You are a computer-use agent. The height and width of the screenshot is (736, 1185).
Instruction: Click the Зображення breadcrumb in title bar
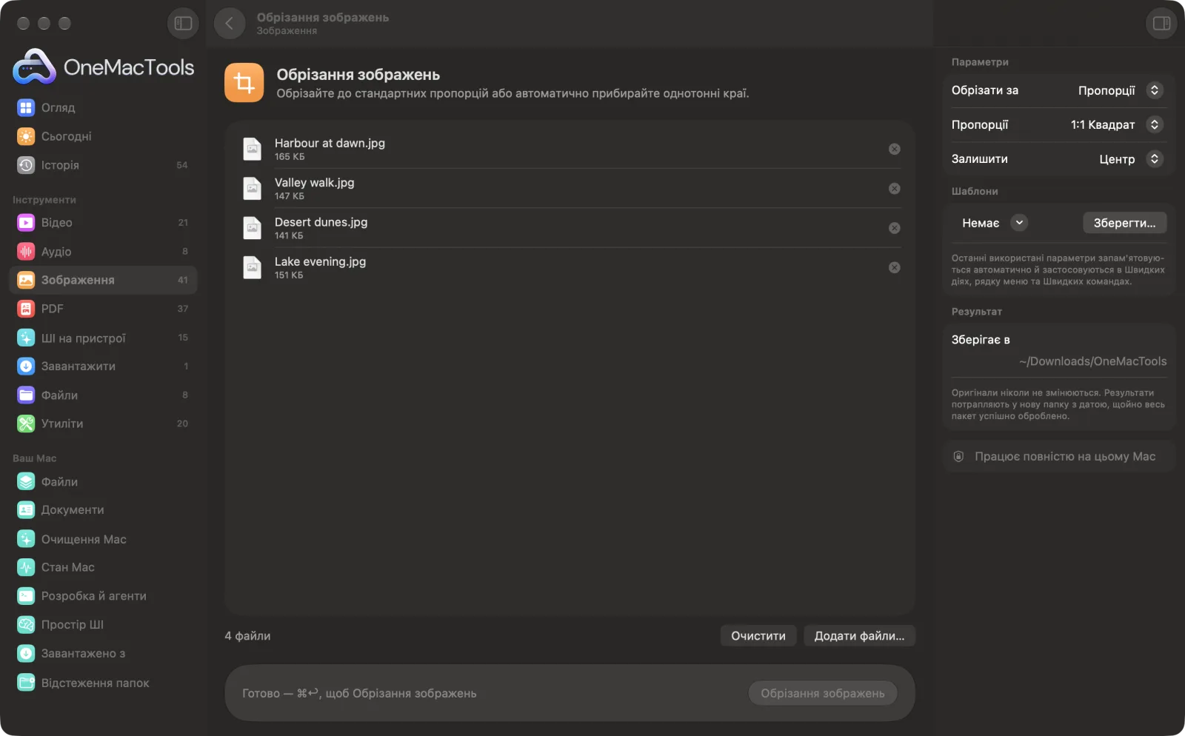287,31
